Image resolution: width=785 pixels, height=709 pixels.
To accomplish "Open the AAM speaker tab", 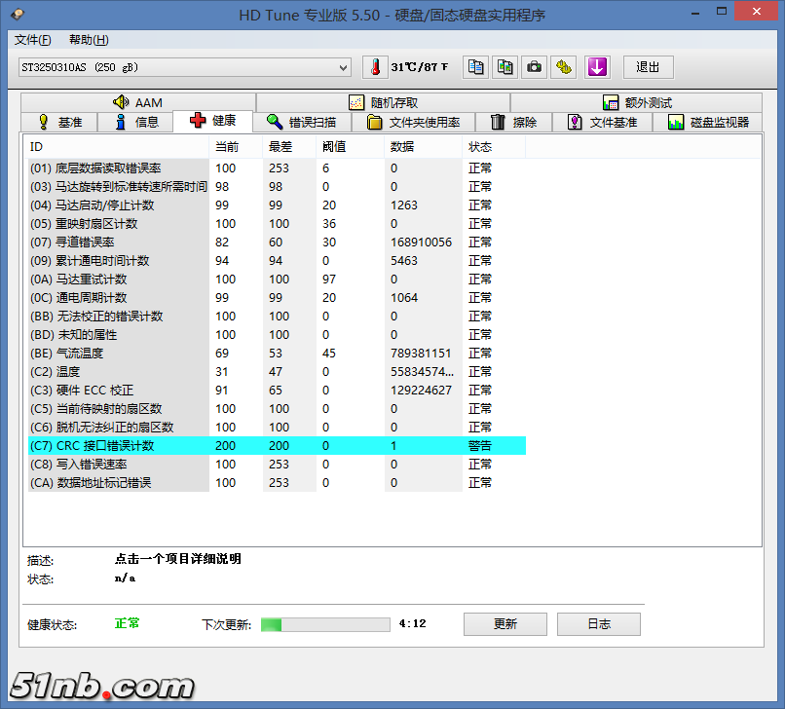I will coord(137,102).
